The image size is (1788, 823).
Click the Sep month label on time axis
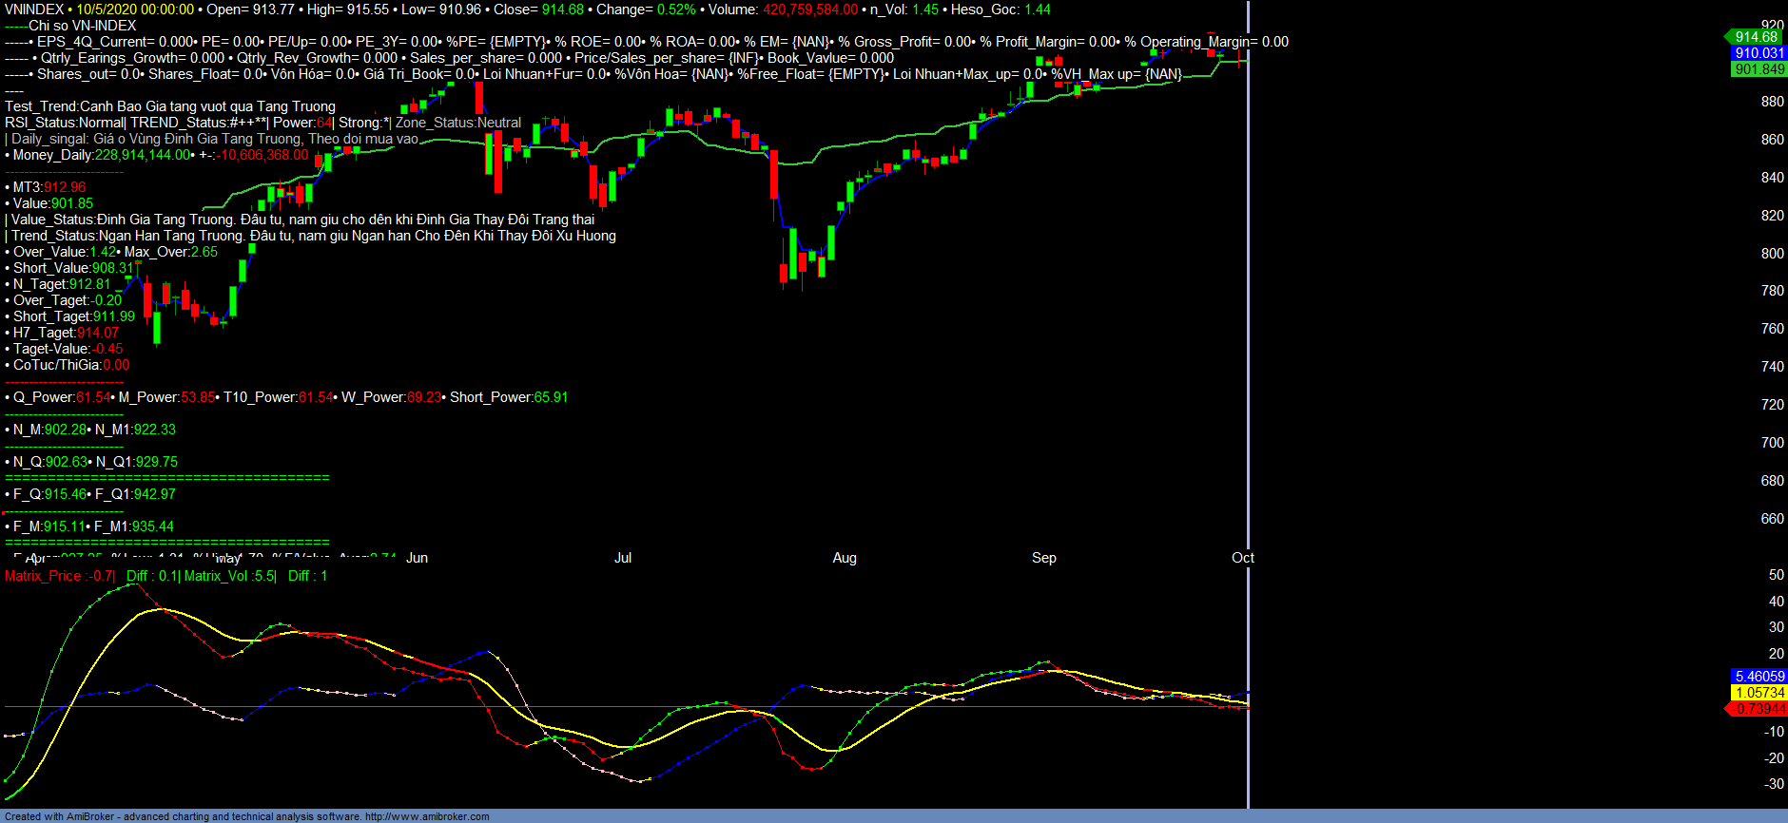point(1044,558)
